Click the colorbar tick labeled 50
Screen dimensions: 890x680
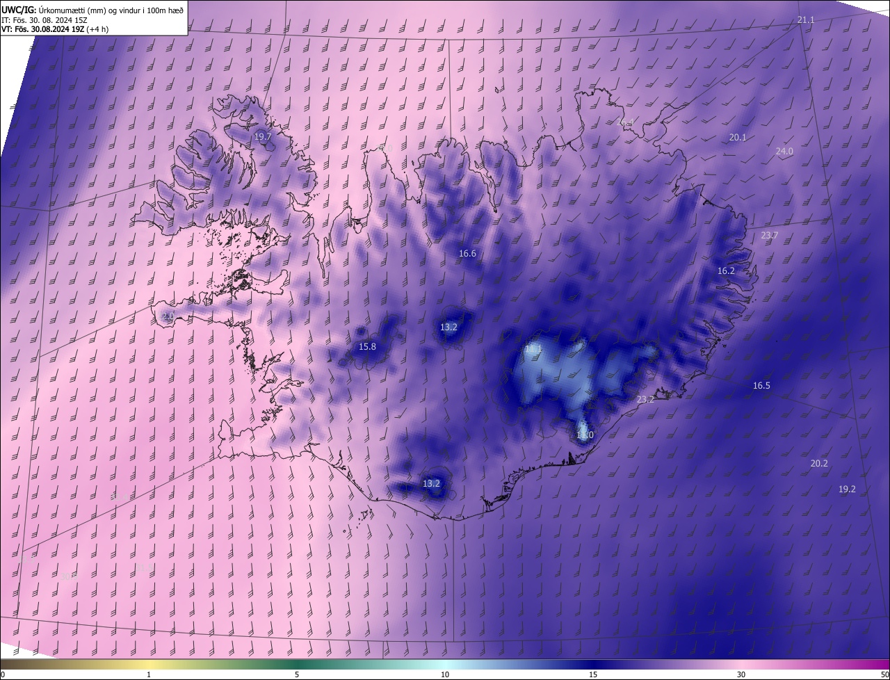coord(884,675)
